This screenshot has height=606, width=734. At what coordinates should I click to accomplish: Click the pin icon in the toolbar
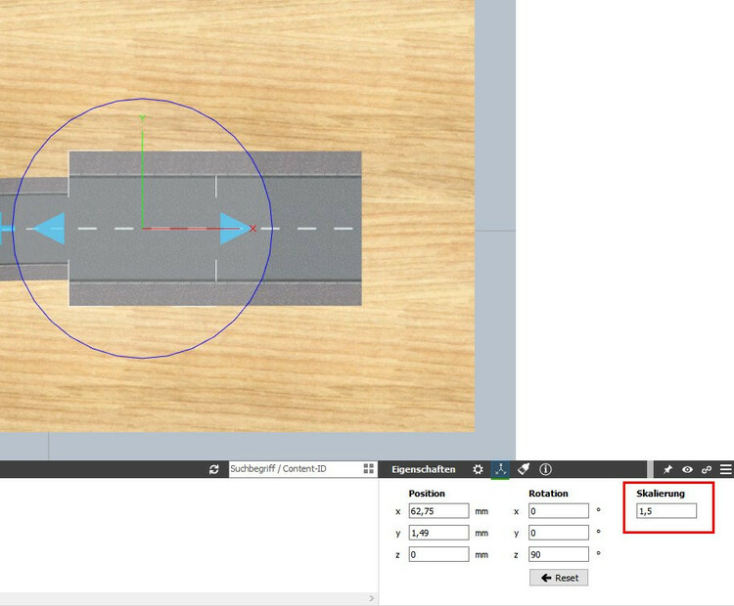667,469
